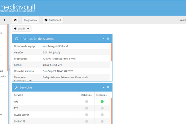Select SMB/CIFS service row
Screen dimensions: 186x124
61,121
